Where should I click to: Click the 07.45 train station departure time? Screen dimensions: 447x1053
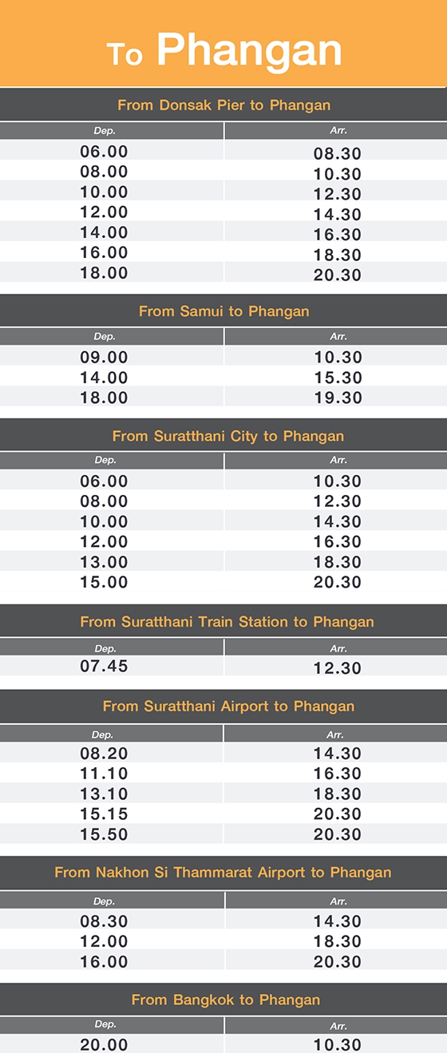click(x=104, y=666)
